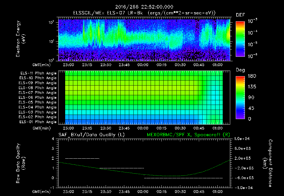
Task: Select the ELS-11 Pitch Angle row label
Action: pyautogui.click(x=38, y=73)
